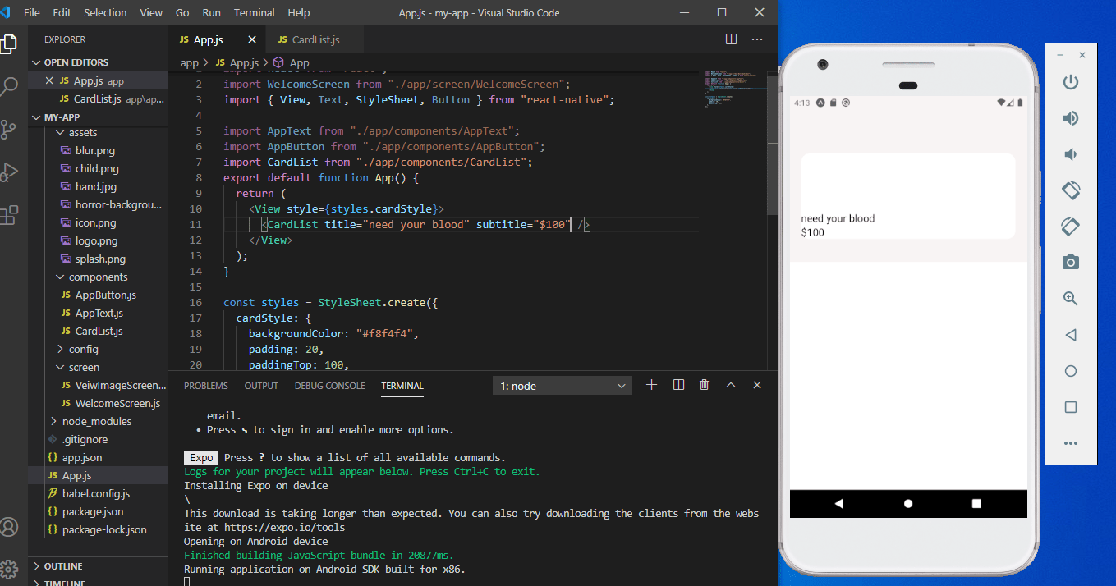Switch to the Output panel tab
Screen dimensions: 1116x586
point(261,386)
